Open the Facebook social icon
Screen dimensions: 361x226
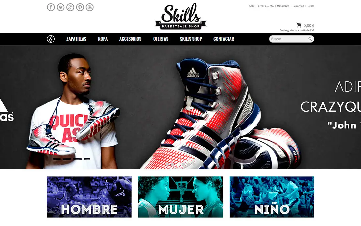pyautogui.click(x=51, y=7)
